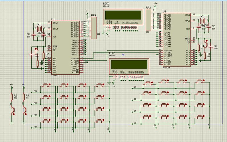Click the XTAL2 pin label on U2
The width and height of the screenshot is (227, 142).
(187, 21)
